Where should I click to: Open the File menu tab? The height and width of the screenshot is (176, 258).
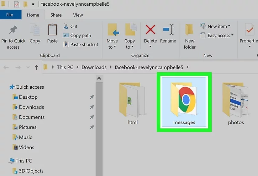coord(11,15)
